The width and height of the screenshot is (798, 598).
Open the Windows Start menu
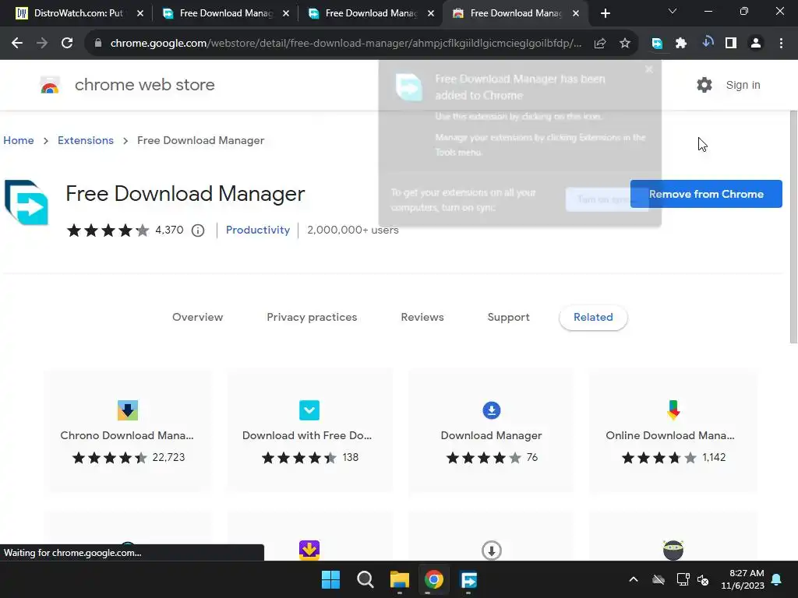tap(330, 579)
